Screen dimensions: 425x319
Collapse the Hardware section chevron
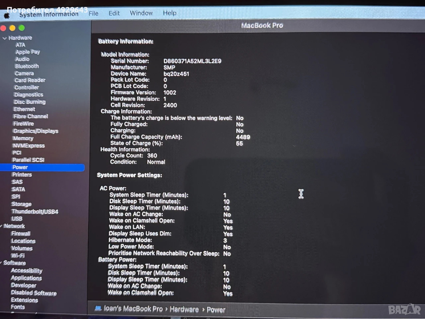coord(5,38)
